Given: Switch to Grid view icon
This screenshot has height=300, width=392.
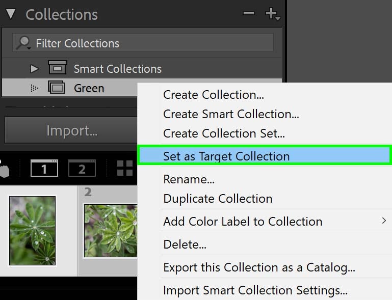Looking at the screenshot, I should point(125,168).
